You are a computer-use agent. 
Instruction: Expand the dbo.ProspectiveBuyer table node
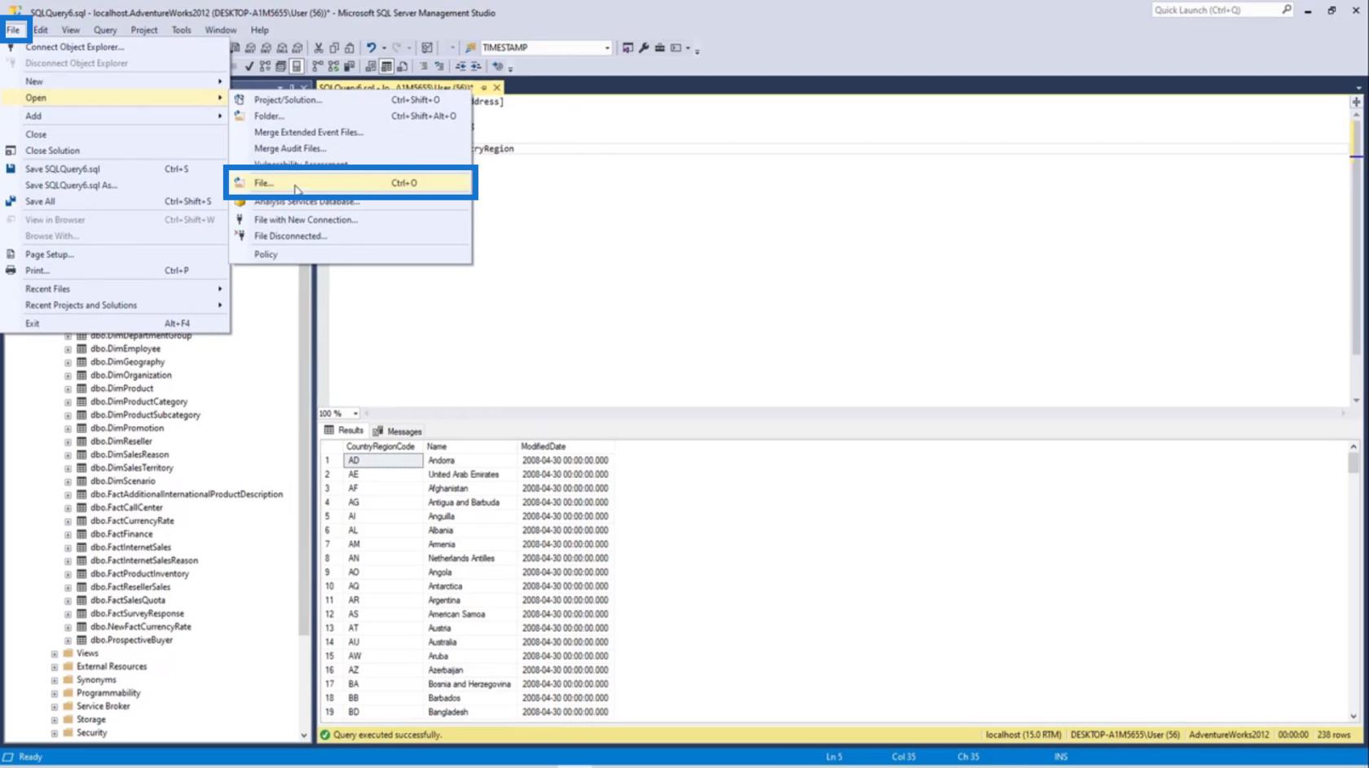coord(68,641)
